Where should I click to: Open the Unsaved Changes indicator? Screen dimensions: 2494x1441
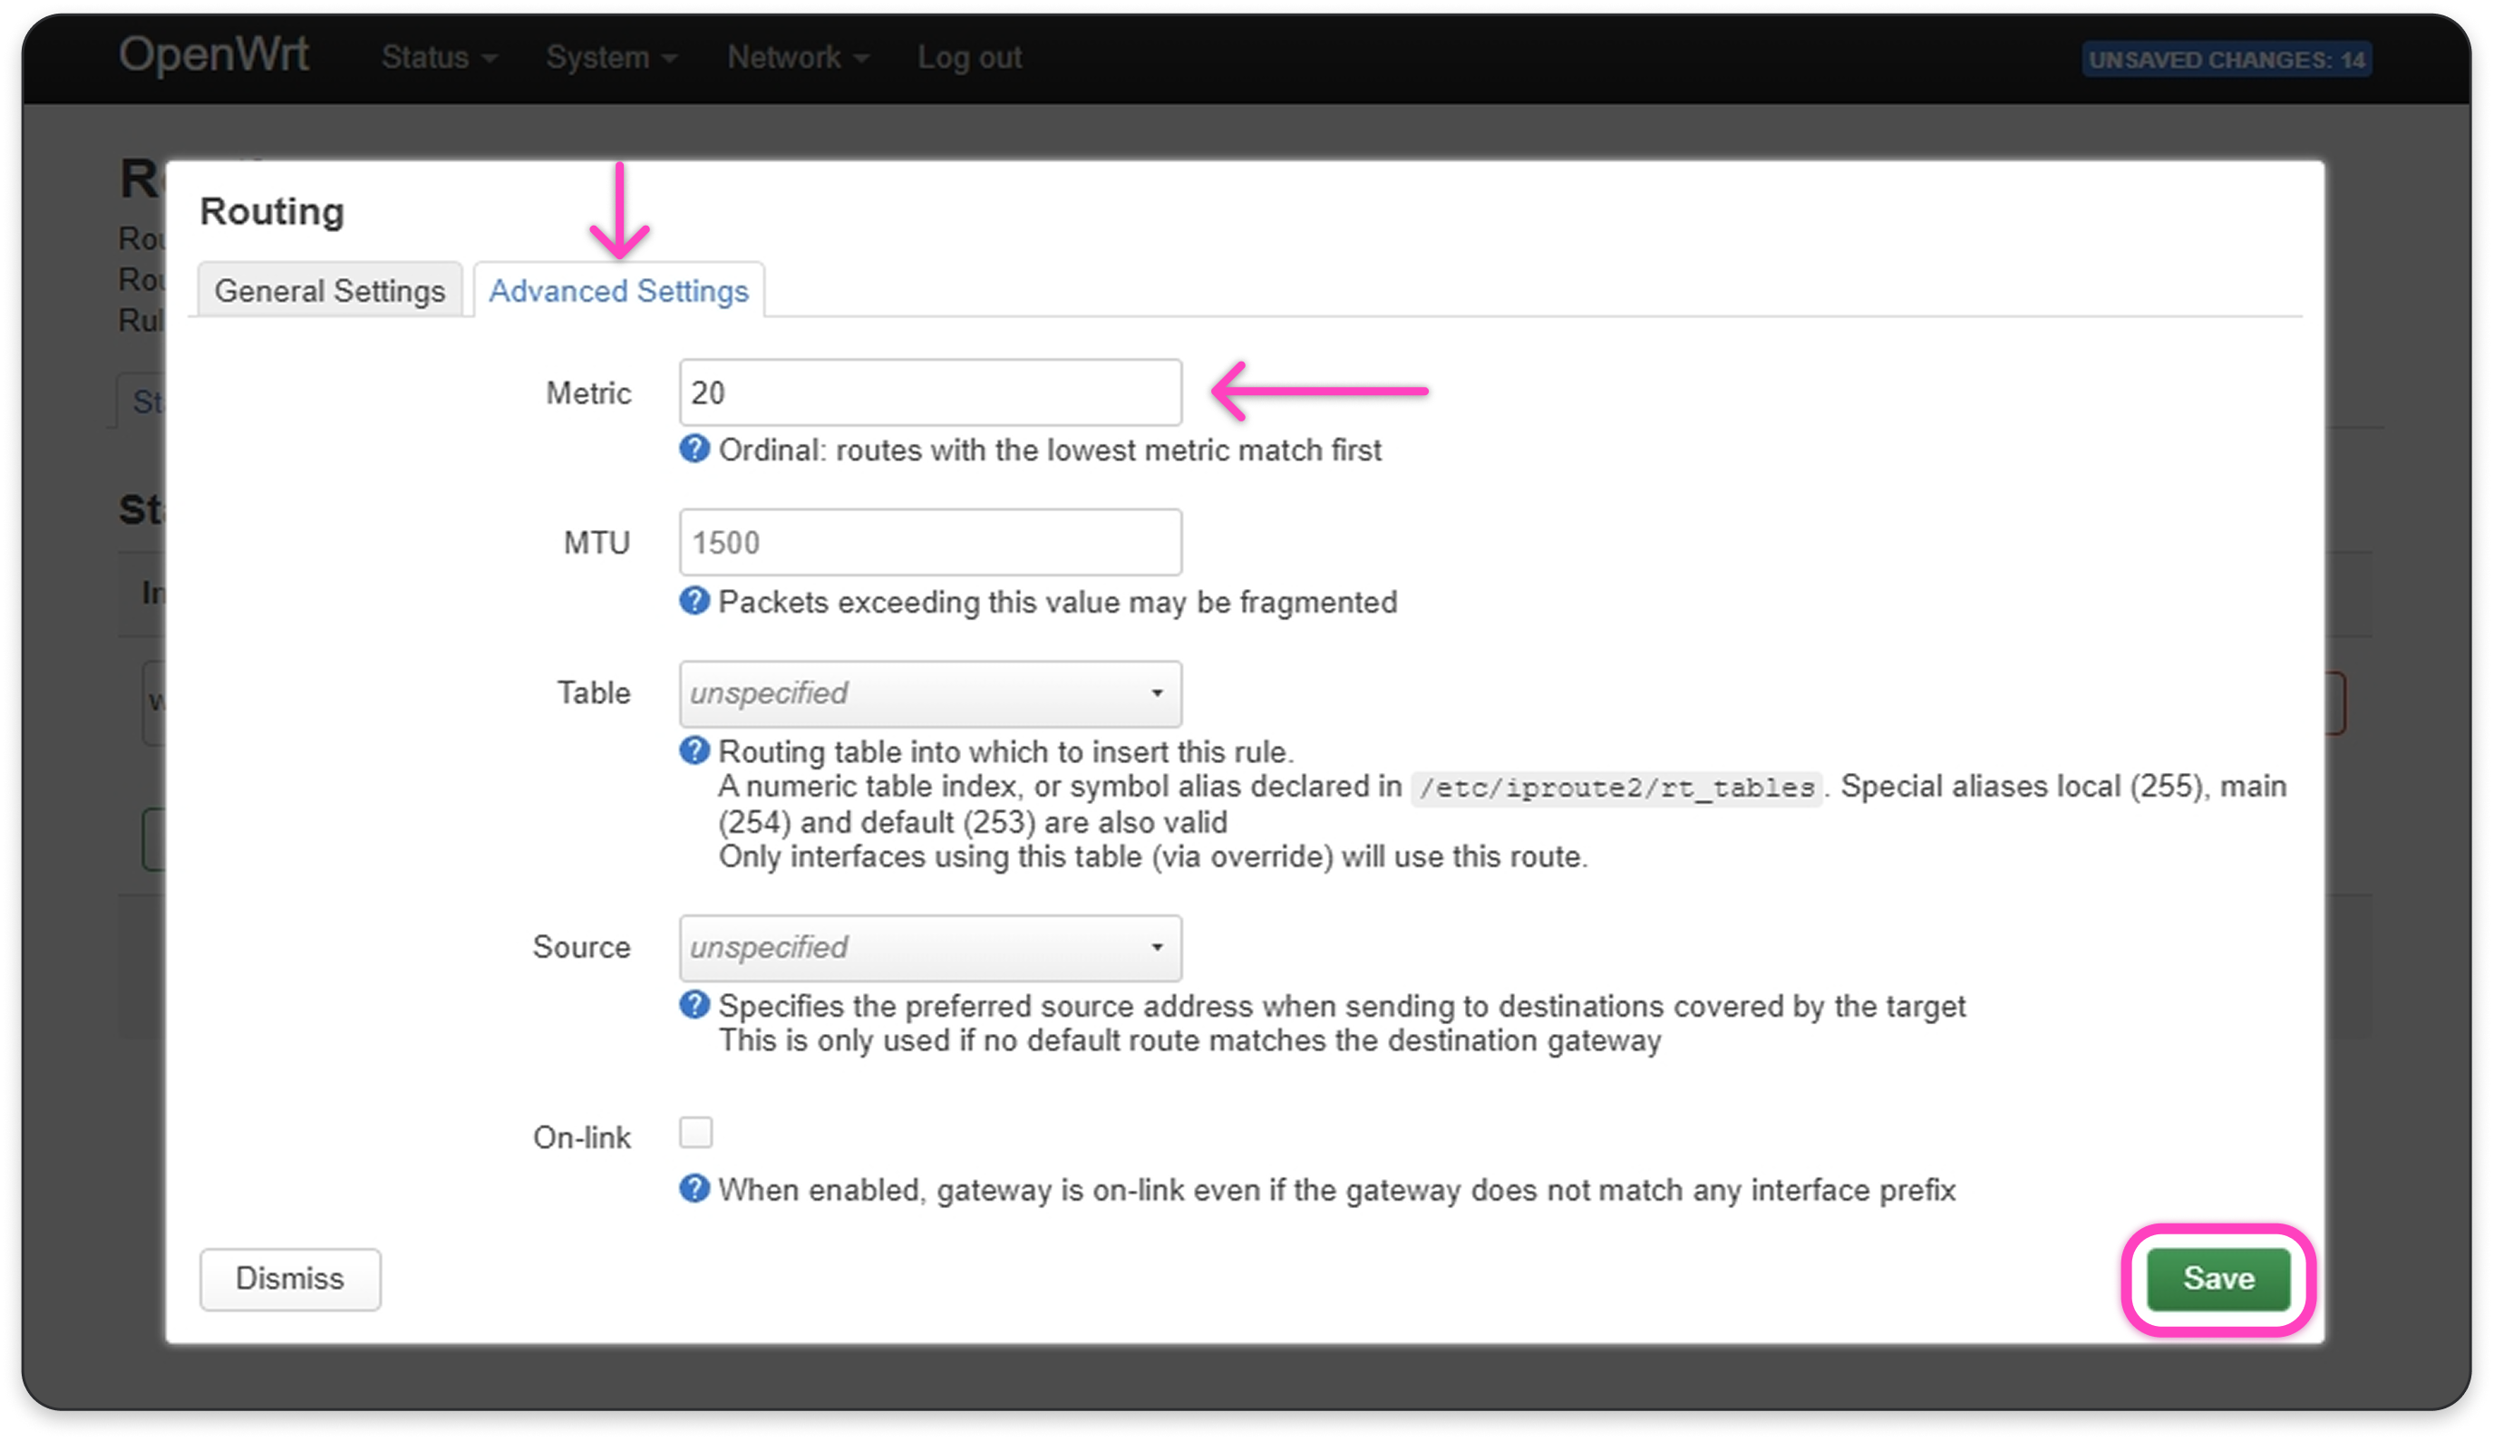(x=2226, y=61)
